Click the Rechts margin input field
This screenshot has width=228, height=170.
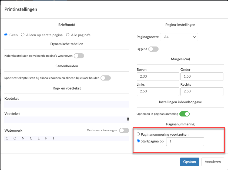tap(202, 91)
